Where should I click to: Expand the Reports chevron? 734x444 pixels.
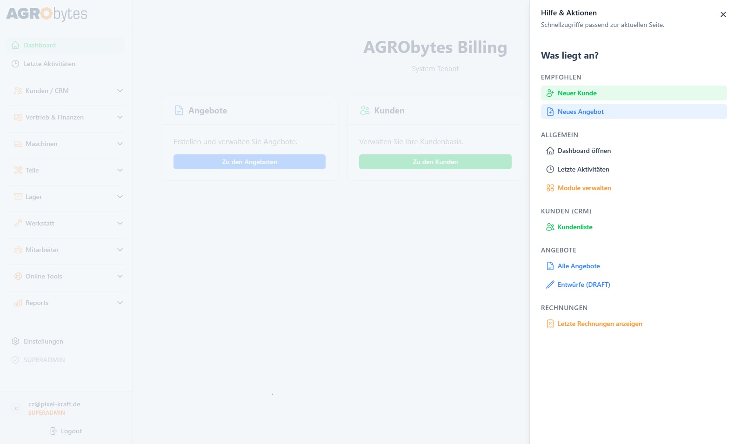tap(120, 303)
